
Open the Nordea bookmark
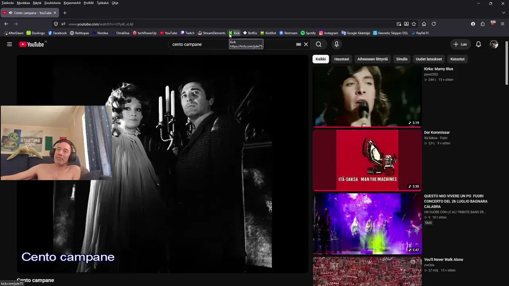click(x=100, y=33)
